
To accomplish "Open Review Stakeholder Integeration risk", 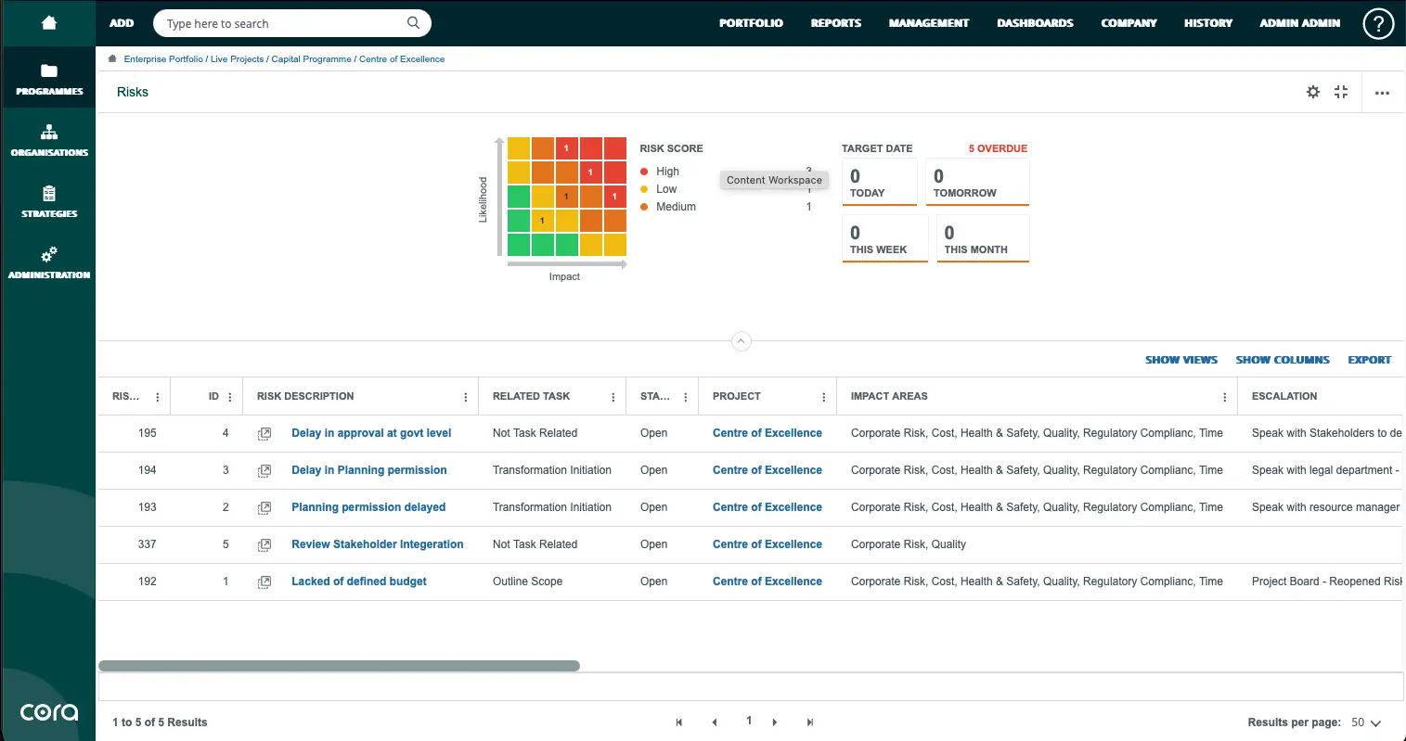I will pyautogui.click(x=378, y=544).
